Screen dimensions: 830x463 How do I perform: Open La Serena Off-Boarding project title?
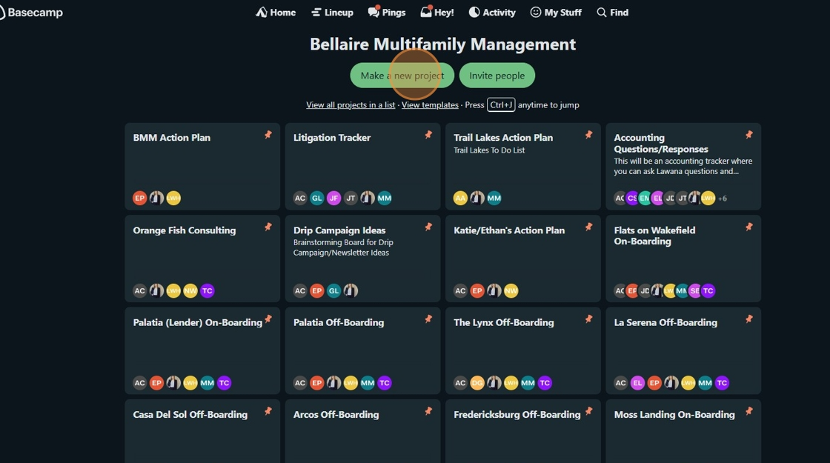pos(665,322)
